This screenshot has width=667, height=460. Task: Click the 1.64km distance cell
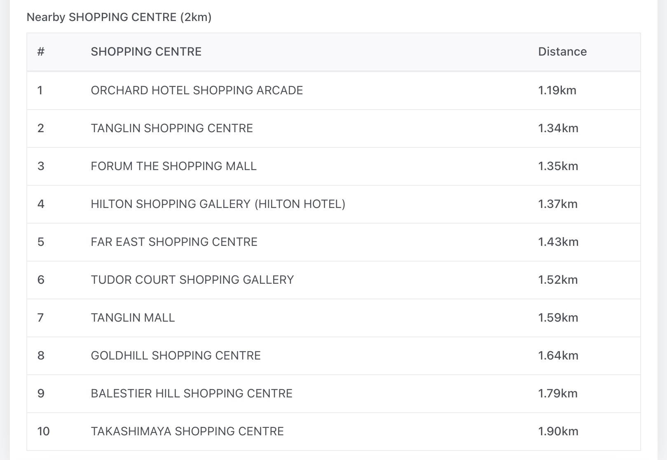click(558, 356)
